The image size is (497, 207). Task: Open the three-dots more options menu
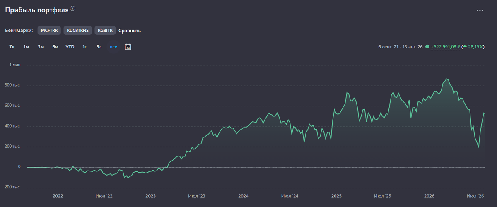(x=480, y=10)
